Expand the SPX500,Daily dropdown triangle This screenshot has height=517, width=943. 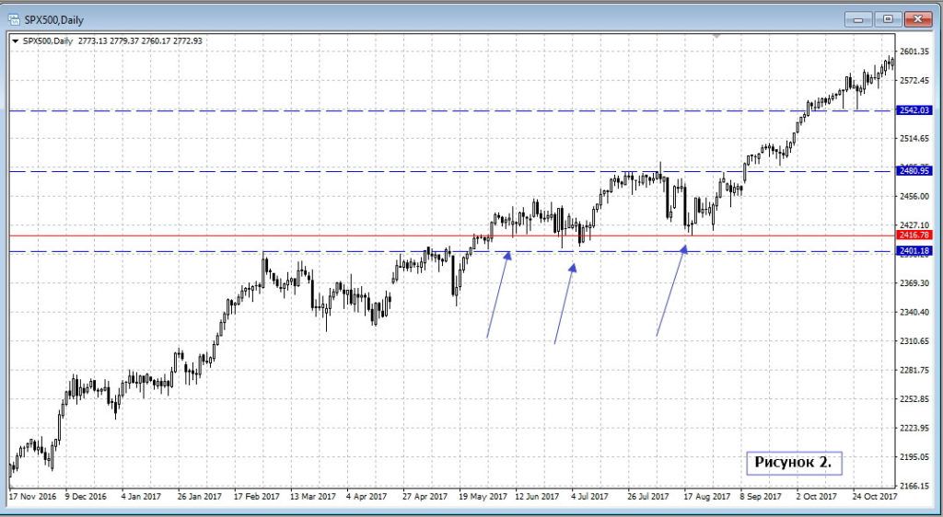(15, 40)
